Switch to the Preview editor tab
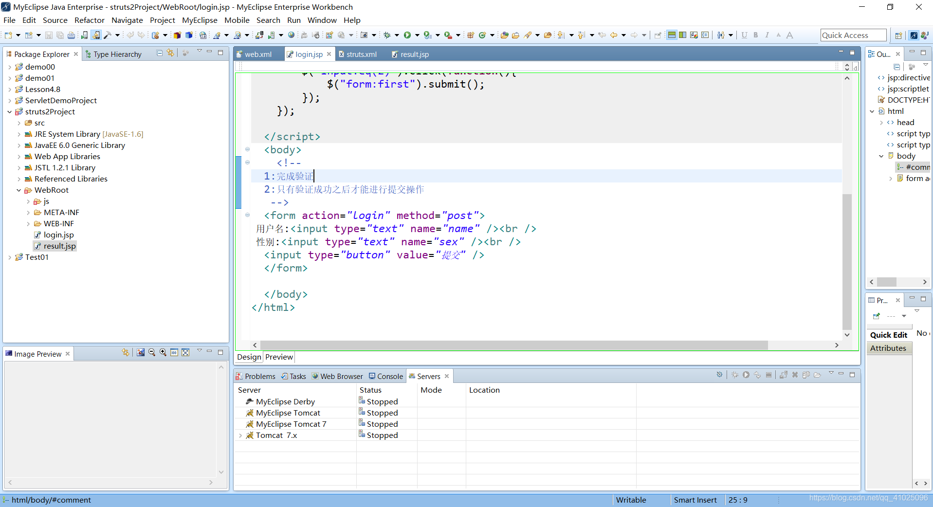 [279, 357]
